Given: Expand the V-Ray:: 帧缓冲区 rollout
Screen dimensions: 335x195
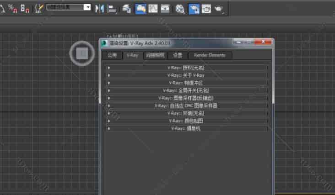Looking at the screenshot, I should pyautogui.click(x=186, y=83).
